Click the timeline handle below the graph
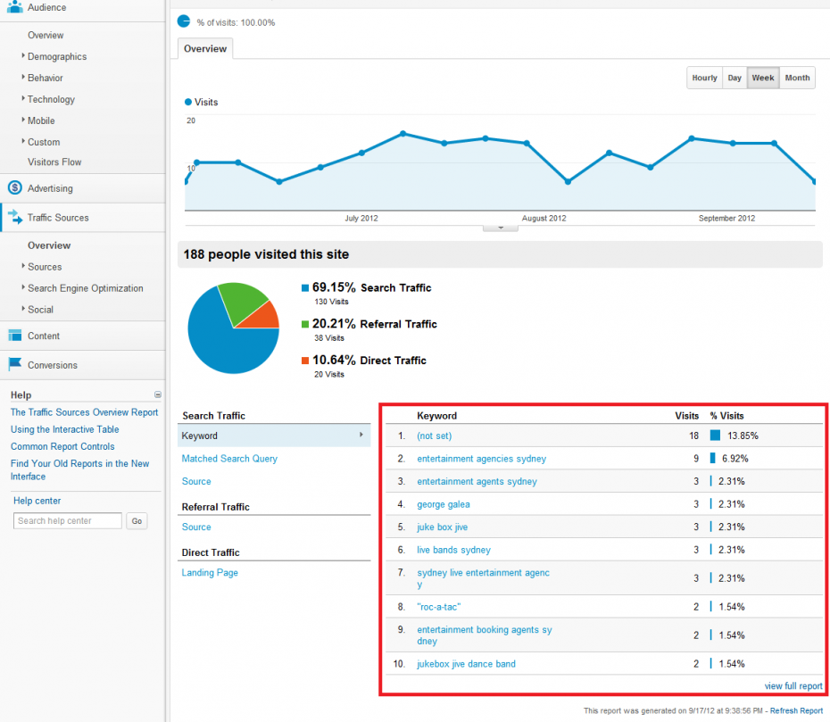830x722 pixels. point(500,228)
